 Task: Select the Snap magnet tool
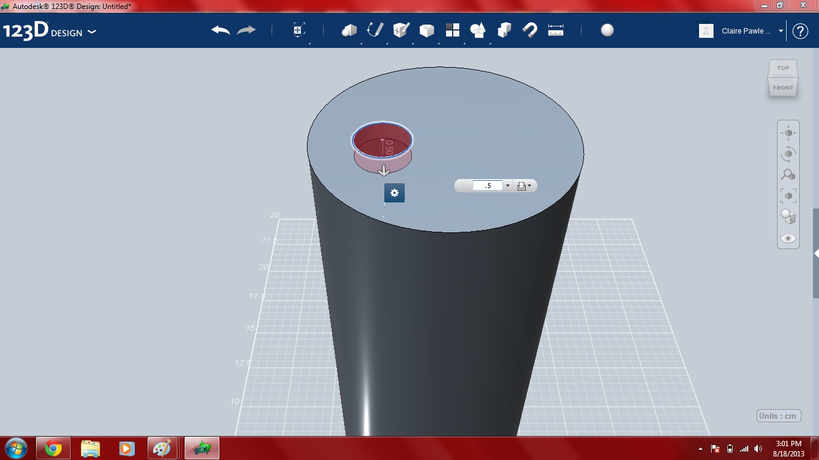530,31
